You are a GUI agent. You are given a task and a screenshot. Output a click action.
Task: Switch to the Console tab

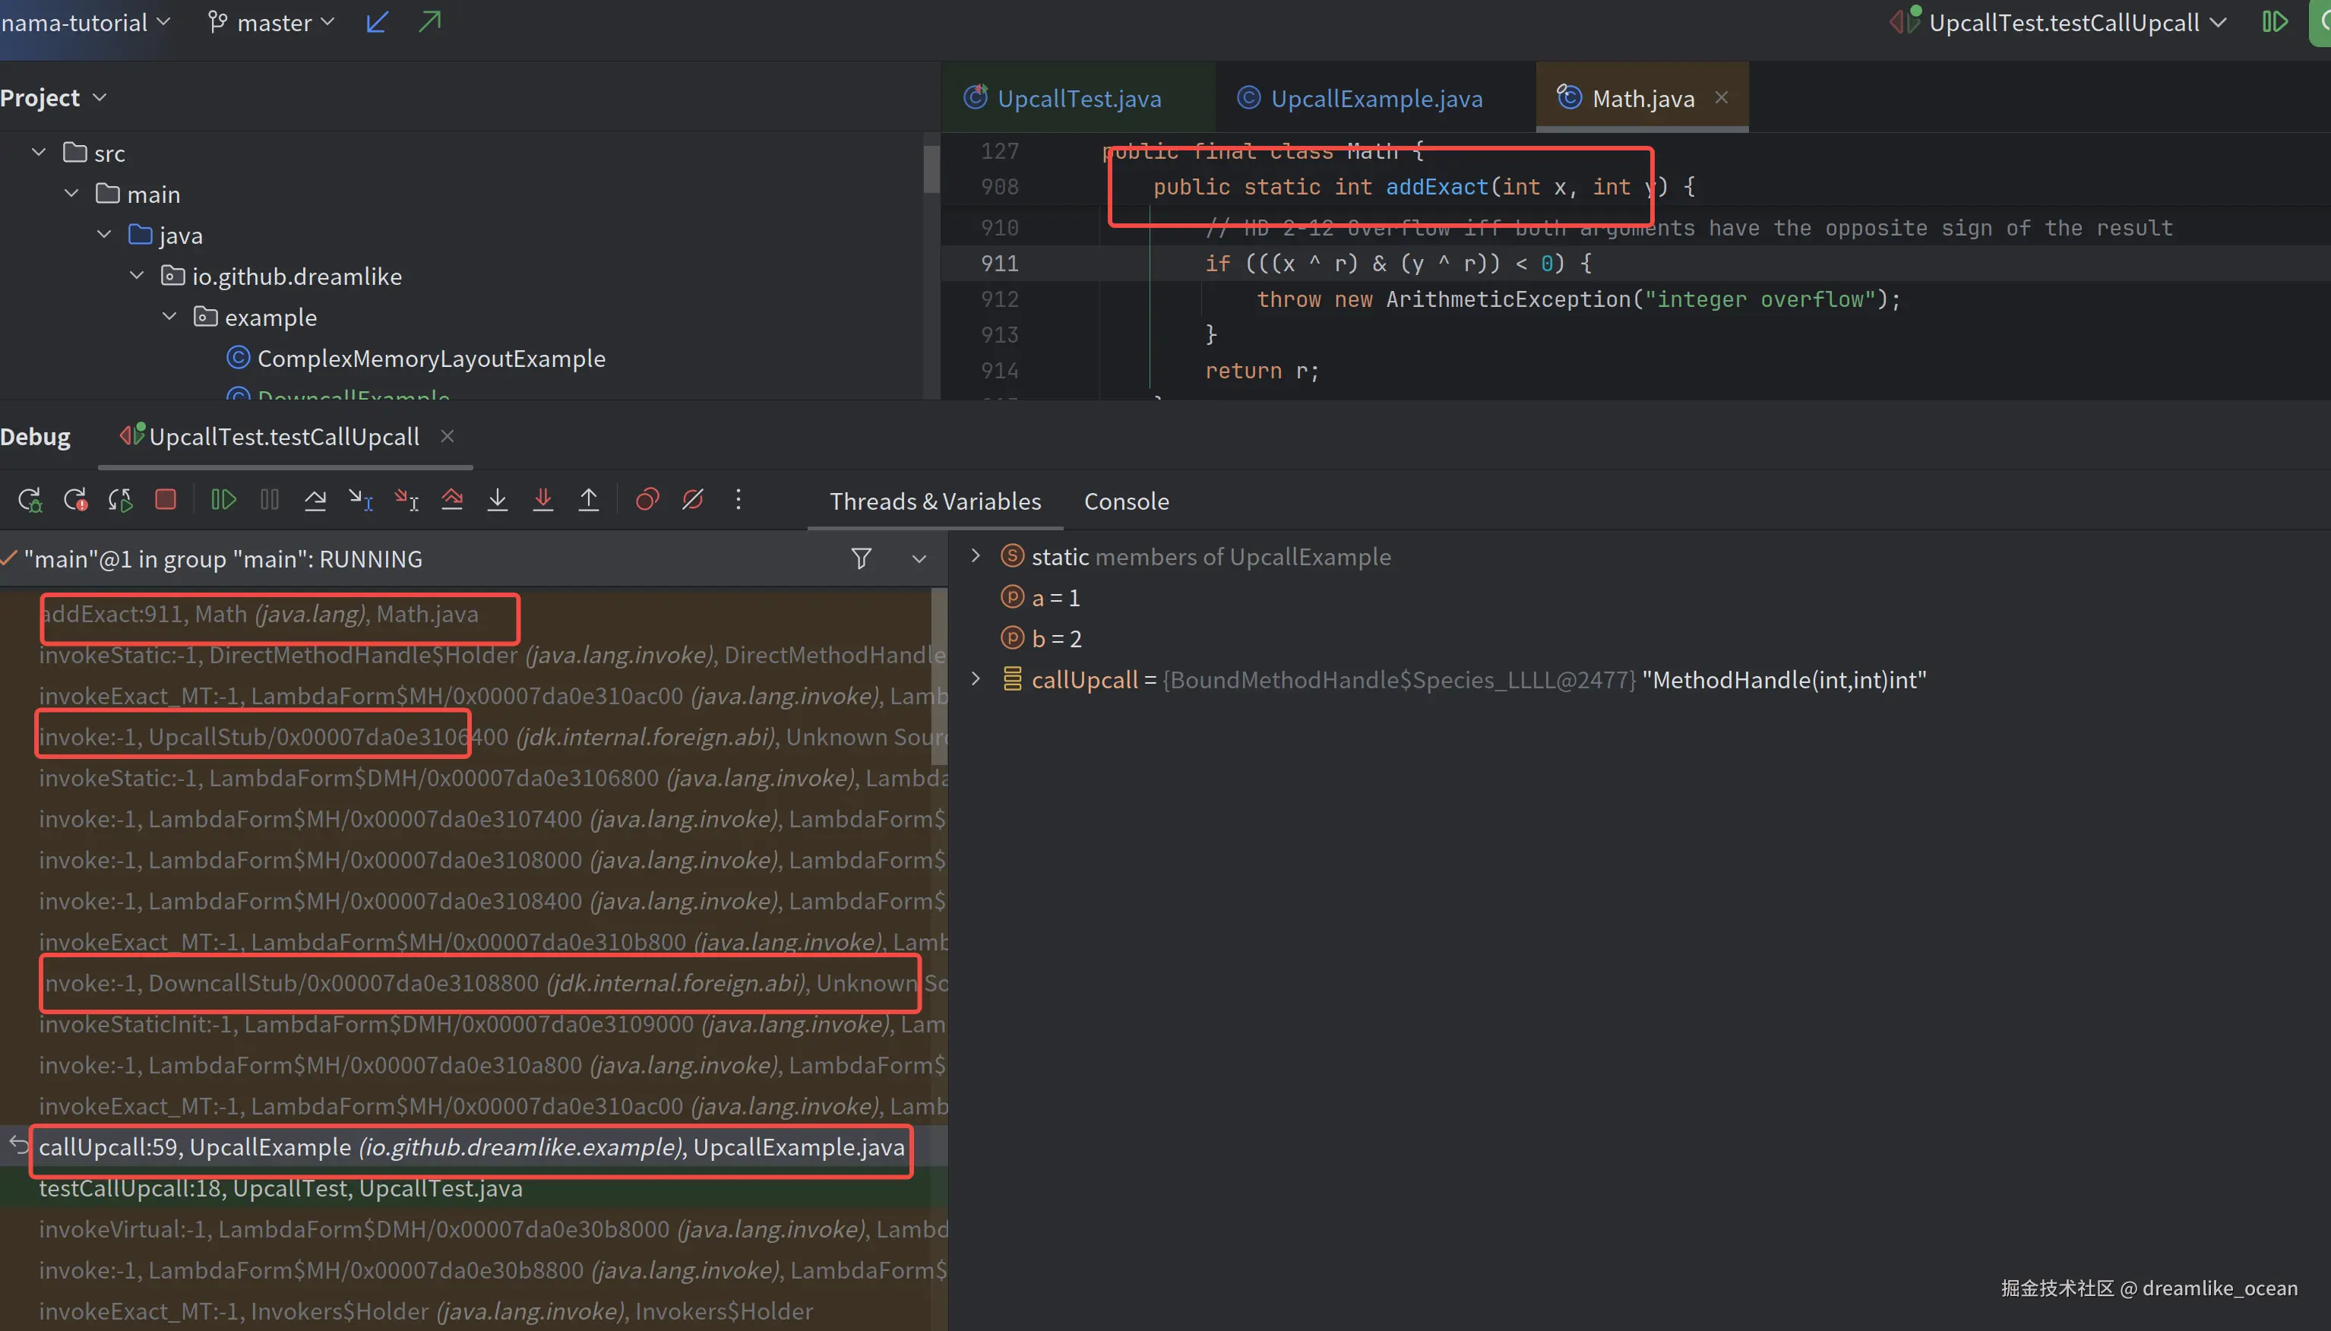tap(1125, 501)
